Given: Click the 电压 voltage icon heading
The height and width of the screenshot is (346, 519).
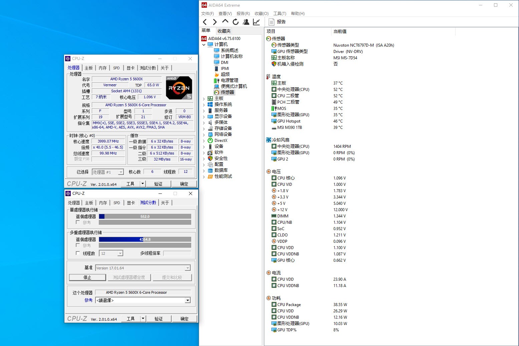Looking at the screenshot, I should [x=268, y=172].
